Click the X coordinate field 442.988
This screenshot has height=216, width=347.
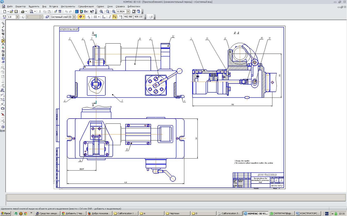(x=128, y=17)
